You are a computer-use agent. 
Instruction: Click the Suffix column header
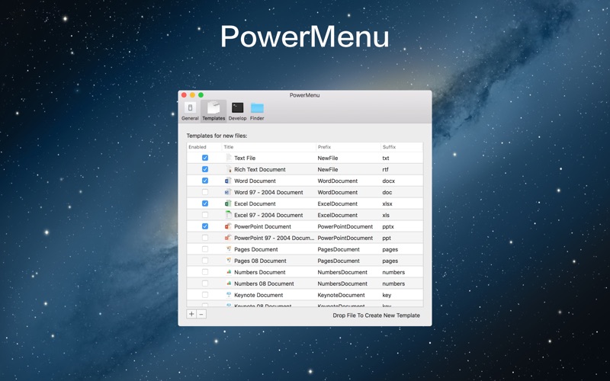[x=402, y=147]
